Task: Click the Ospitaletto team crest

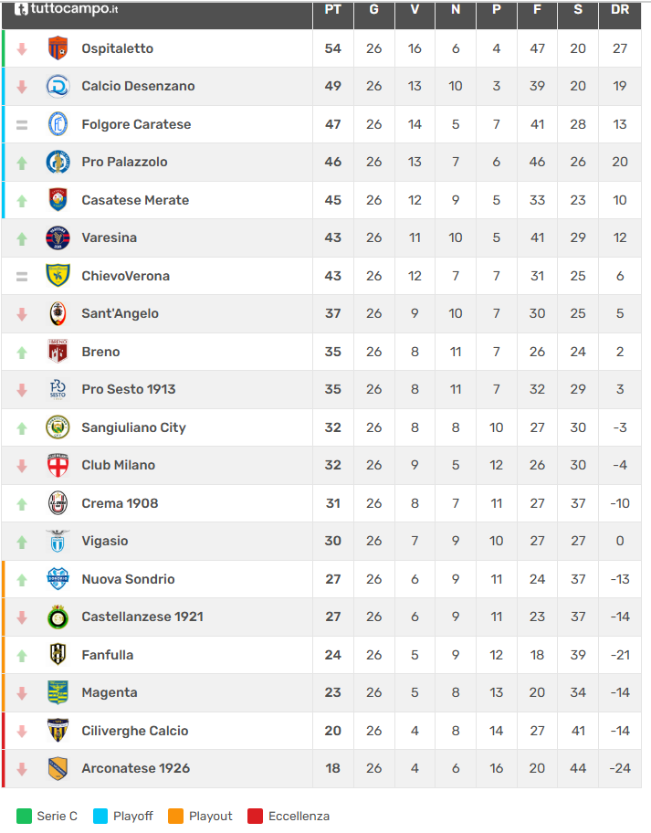Action: [x=58, y=48]
